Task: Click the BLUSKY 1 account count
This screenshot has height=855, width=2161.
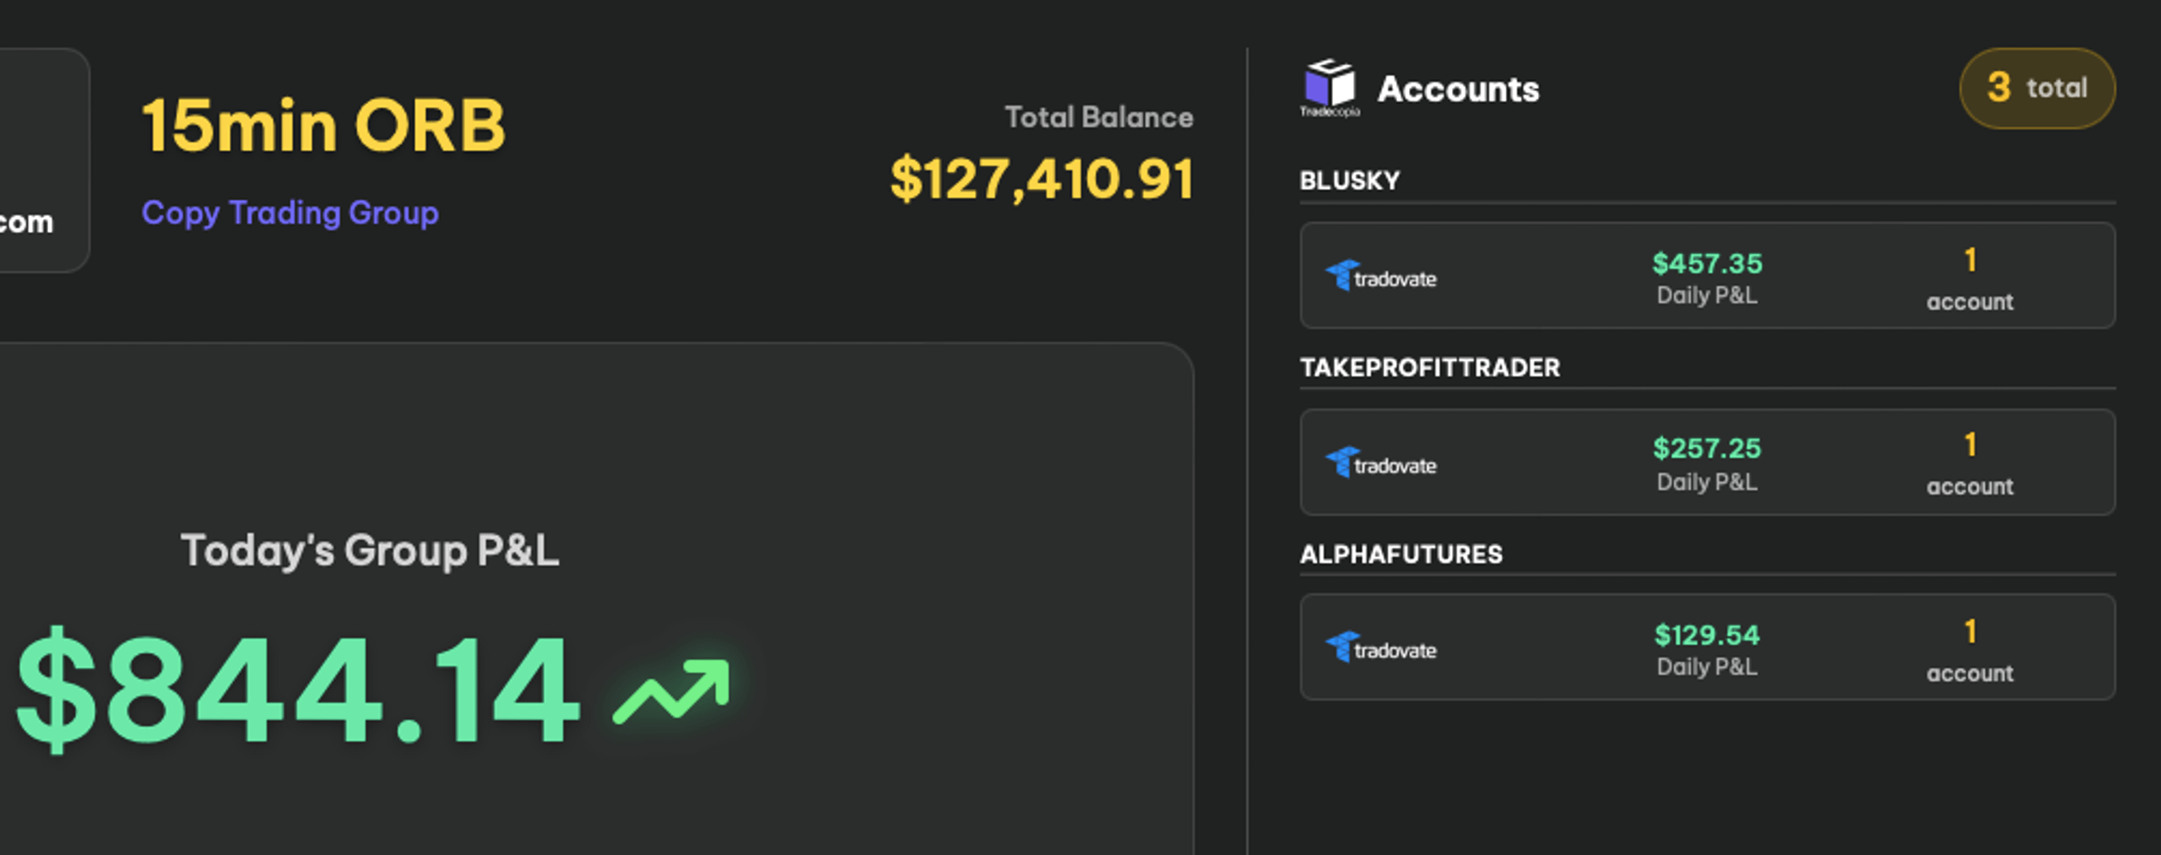Action: tap(1969, 279)
